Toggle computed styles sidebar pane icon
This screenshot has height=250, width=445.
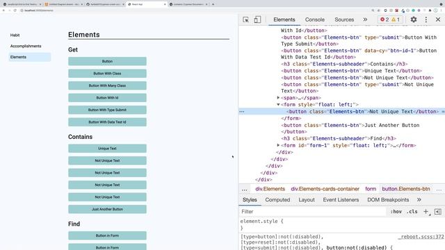437,211
